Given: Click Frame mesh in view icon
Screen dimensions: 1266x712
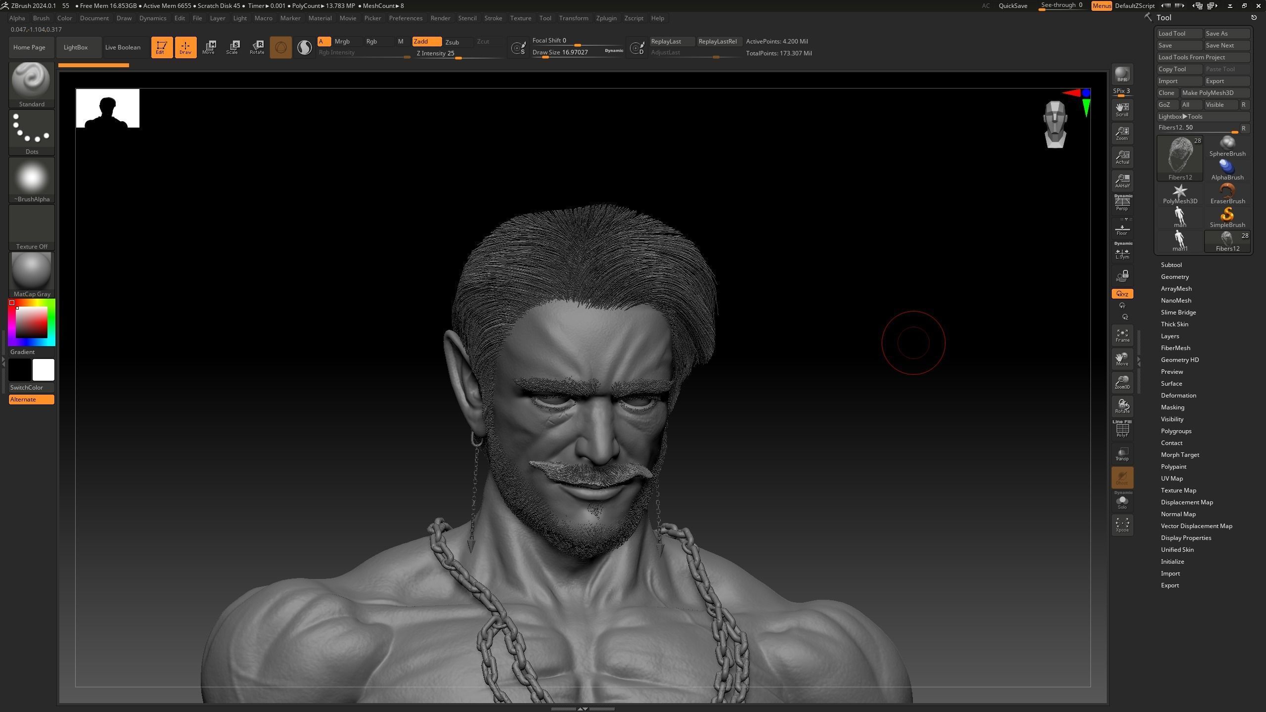Looking at the screenshot, I should pyautogui.click(x=1122, y=335).
